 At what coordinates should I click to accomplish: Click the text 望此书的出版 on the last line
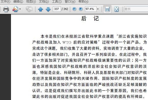44,96
